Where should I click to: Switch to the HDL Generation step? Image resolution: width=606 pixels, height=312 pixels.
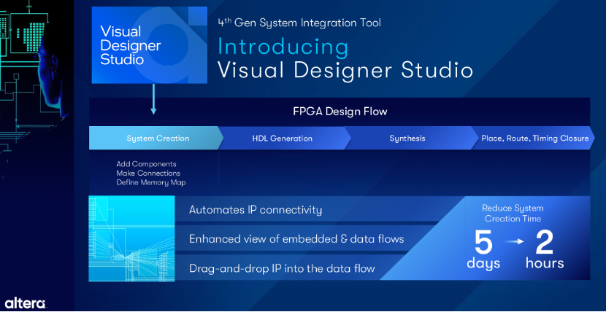282,139
